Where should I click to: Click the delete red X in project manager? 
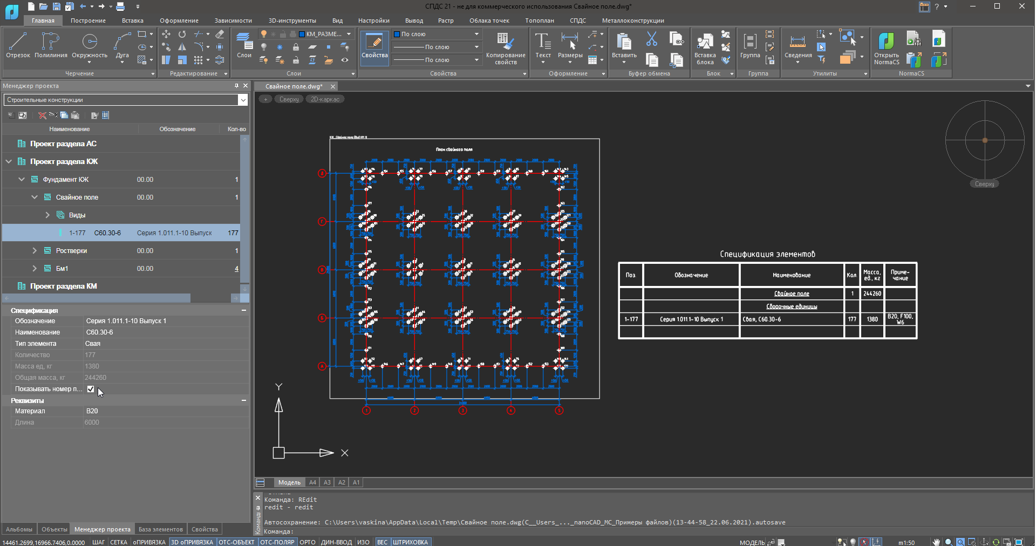coord(42,115)
